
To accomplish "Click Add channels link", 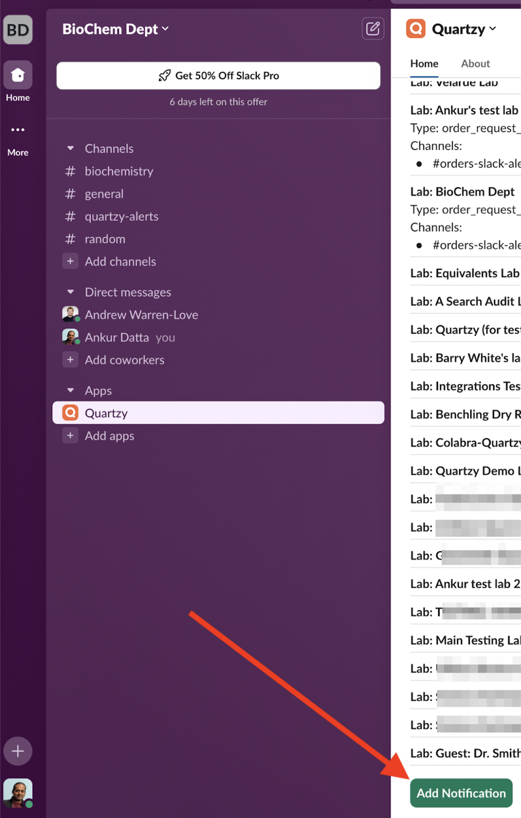I will coord(120,262).
